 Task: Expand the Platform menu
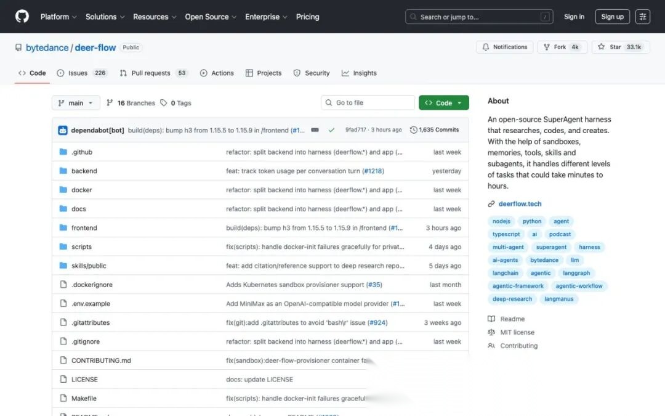58,17
